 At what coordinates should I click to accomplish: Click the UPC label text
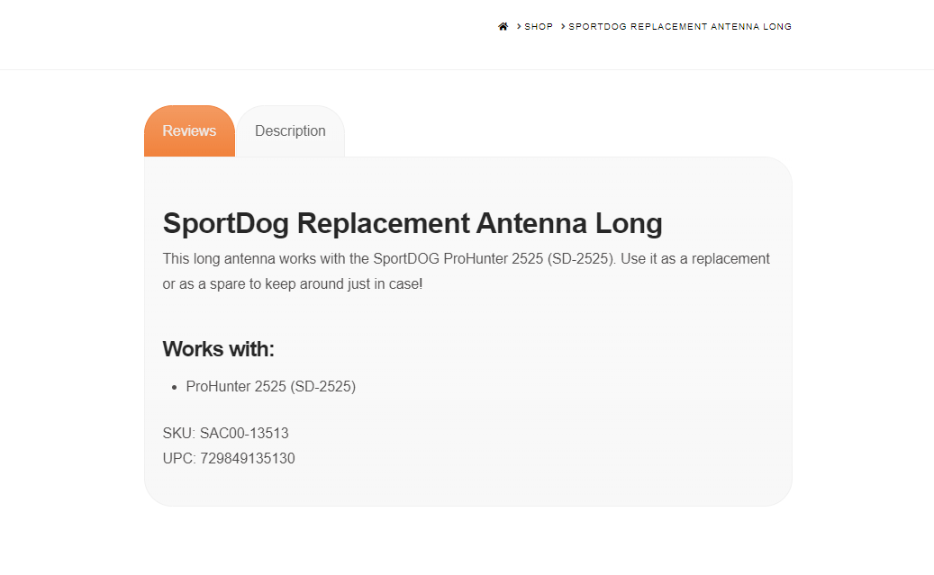tap(179, 458)
